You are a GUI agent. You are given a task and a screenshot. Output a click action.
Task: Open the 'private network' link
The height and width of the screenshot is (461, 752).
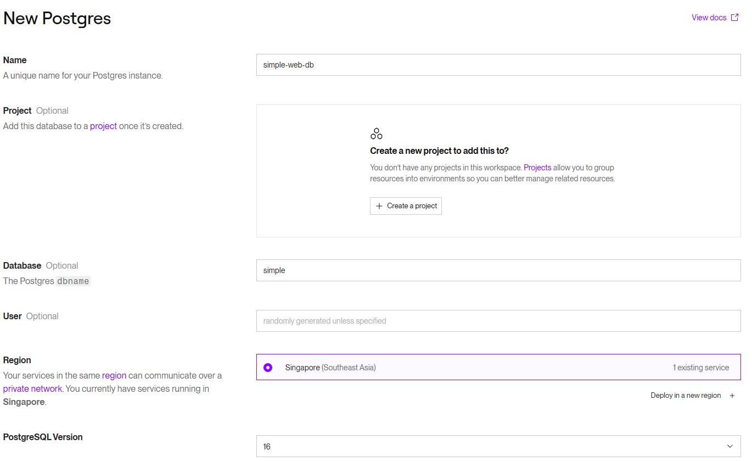coord(32,388)
